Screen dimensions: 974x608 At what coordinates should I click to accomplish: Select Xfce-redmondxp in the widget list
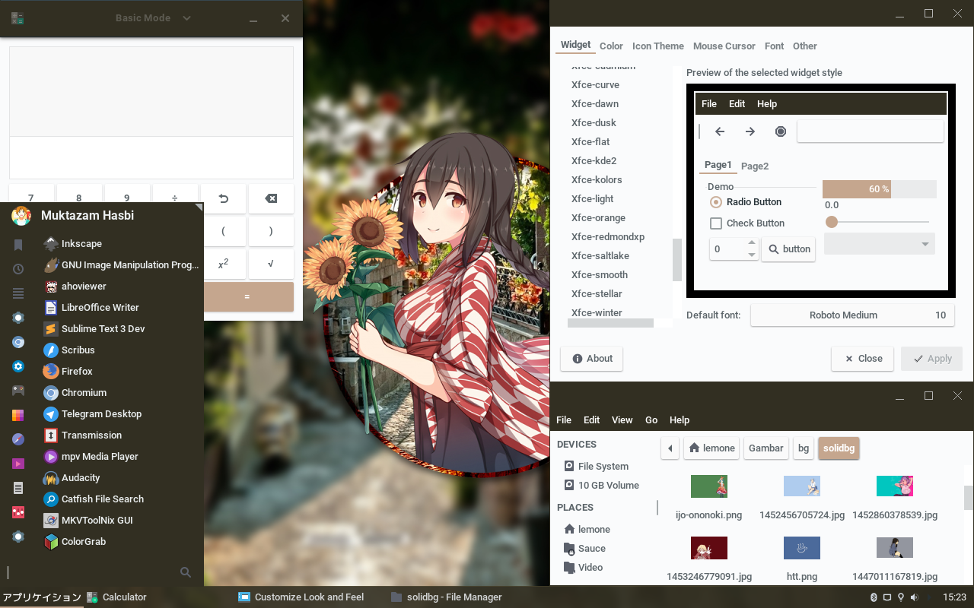[607, 237]
